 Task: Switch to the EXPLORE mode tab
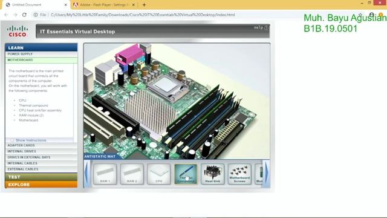[x=41, y=185]
